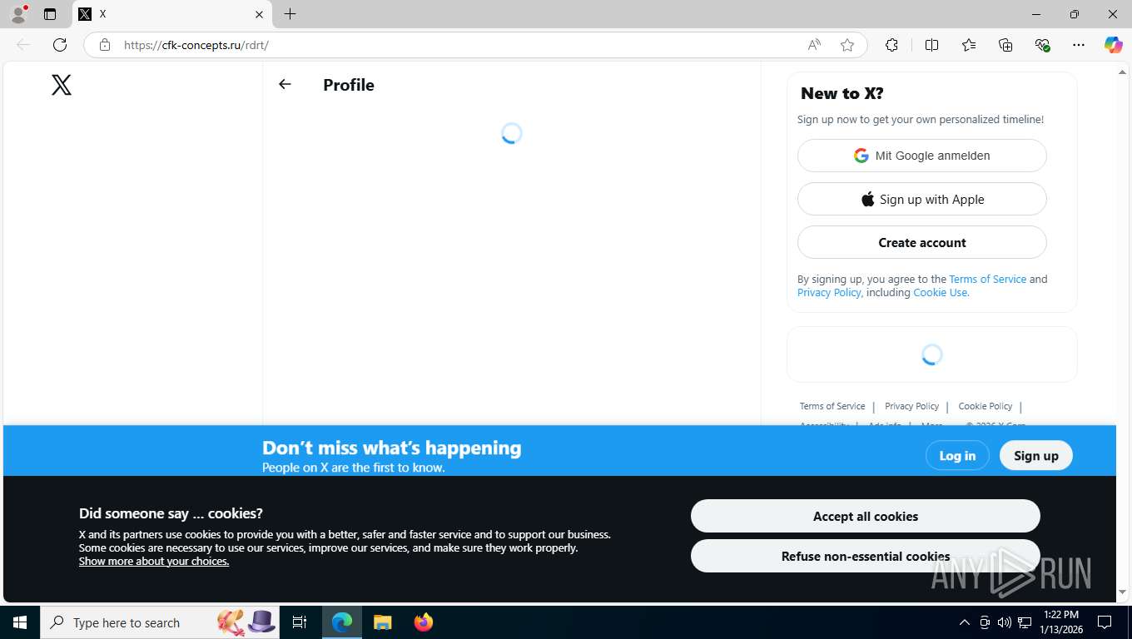Screen dimensions: 1132x639
Task: Open Privacy Policy link in signup text
Action: point(829,292)
